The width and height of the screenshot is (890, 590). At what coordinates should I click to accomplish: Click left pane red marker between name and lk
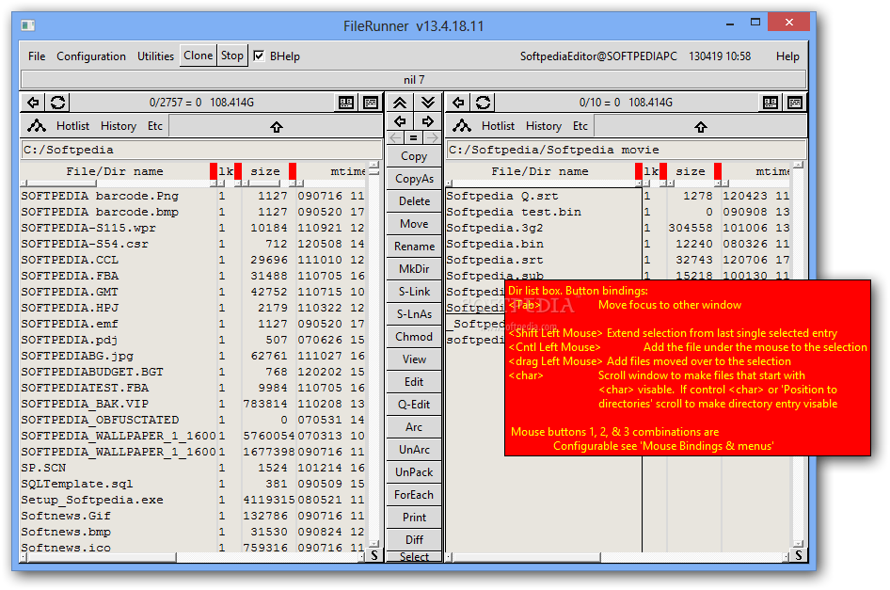(214, 171)
